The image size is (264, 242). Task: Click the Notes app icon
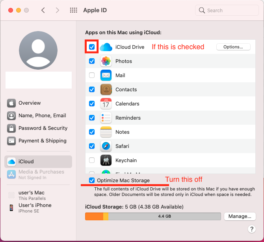click(x=106, y=132)
